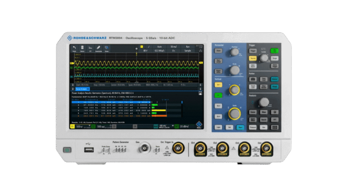The width and height of the screenshot is (347, 195).
Task: Open the Auto trigger mode setting
Action: [x=160, y=46]
